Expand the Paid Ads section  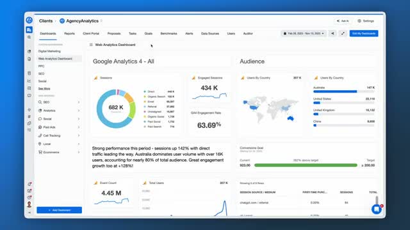[59, 127]
